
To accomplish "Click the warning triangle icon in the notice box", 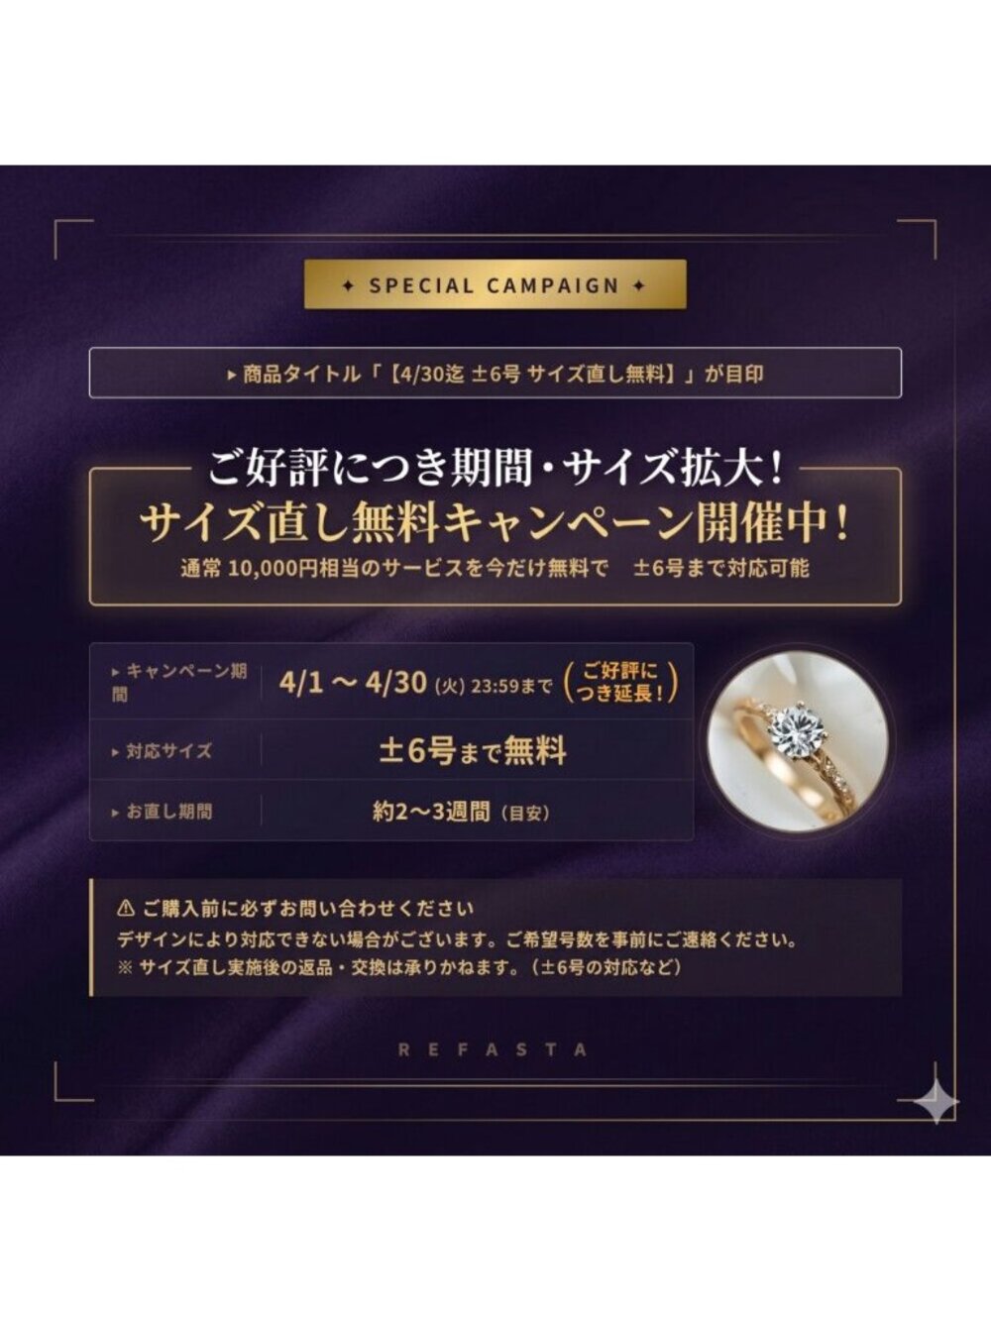I will point(126,907).
